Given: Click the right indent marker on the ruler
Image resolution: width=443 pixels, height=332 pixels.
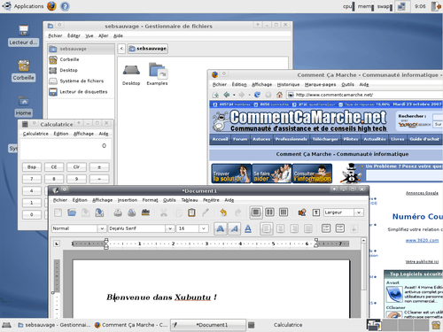Looking at the screenshot, I should coord(316,243).
